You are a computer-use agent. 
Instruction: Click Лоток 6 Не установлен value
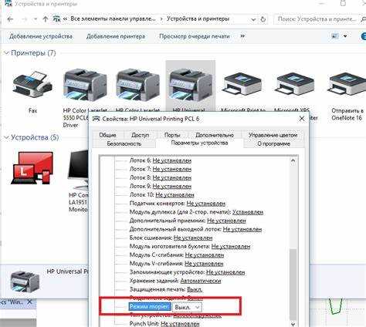[x=172, y=160]
